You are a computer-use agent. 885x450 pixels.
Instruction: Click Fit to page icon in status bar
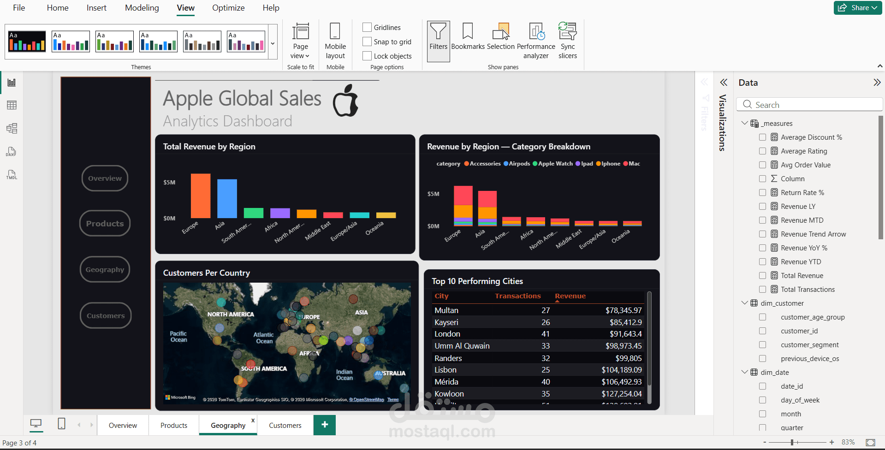point(870,442)
